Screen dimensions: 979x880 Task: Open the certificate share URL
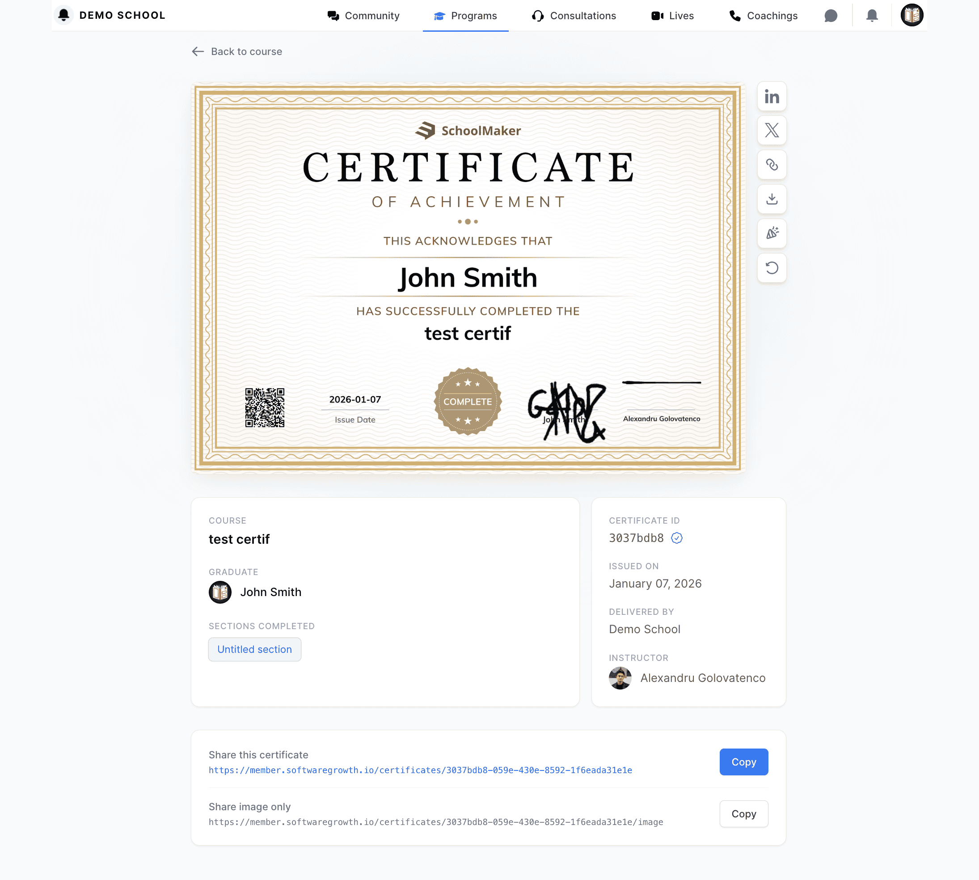pos(420,770)
